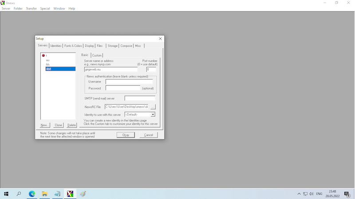355x199 pixels.
Task: Expand the Identity to use dropdown
Action: pyautogui.click(x=153, y=115)
